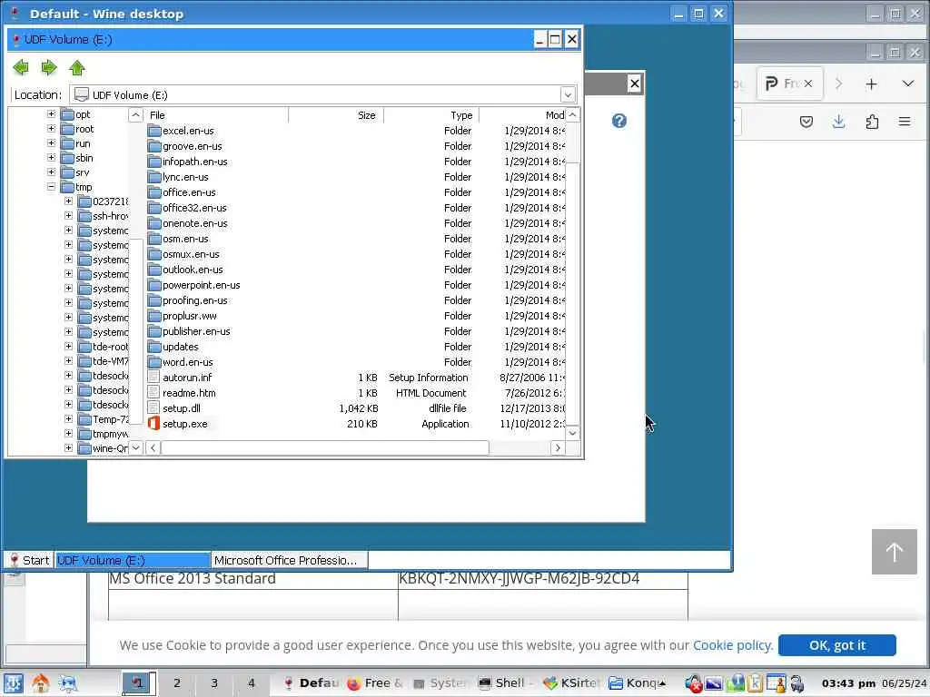930x697 pixels.
Task: Select the outlook.en-us folder icon
Action: coord(154,269)
